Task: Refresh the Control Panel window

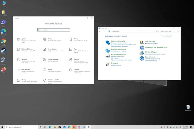Action: pyautogui.click(x=158, y=31)
